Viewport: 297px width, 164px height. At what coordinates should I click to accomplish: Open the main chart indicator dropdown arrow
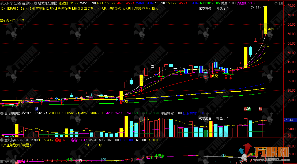coord(36,3)
